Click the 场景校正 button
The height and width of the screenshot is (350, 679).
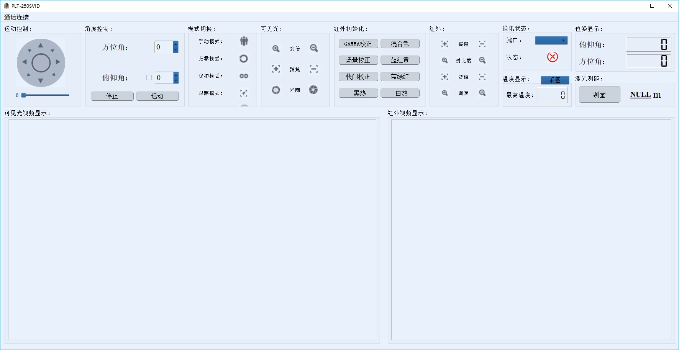[358, 60]
